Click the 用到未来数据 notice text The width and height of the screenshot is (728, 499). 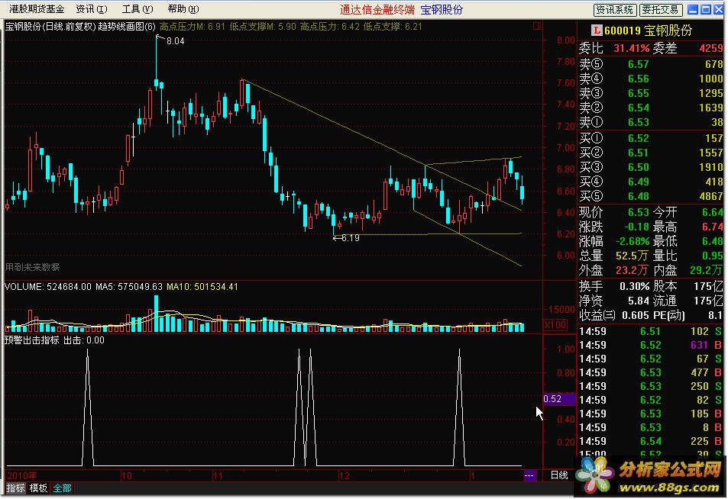pyautogui.click(x=33, y=267)
